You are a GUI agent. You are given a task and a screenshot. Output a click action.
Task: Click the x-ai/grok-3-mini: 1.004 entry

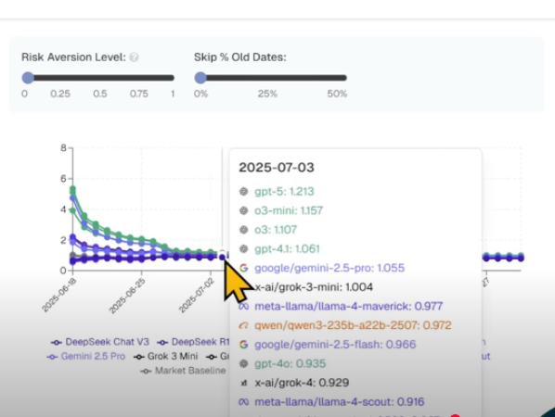(314, 287)
